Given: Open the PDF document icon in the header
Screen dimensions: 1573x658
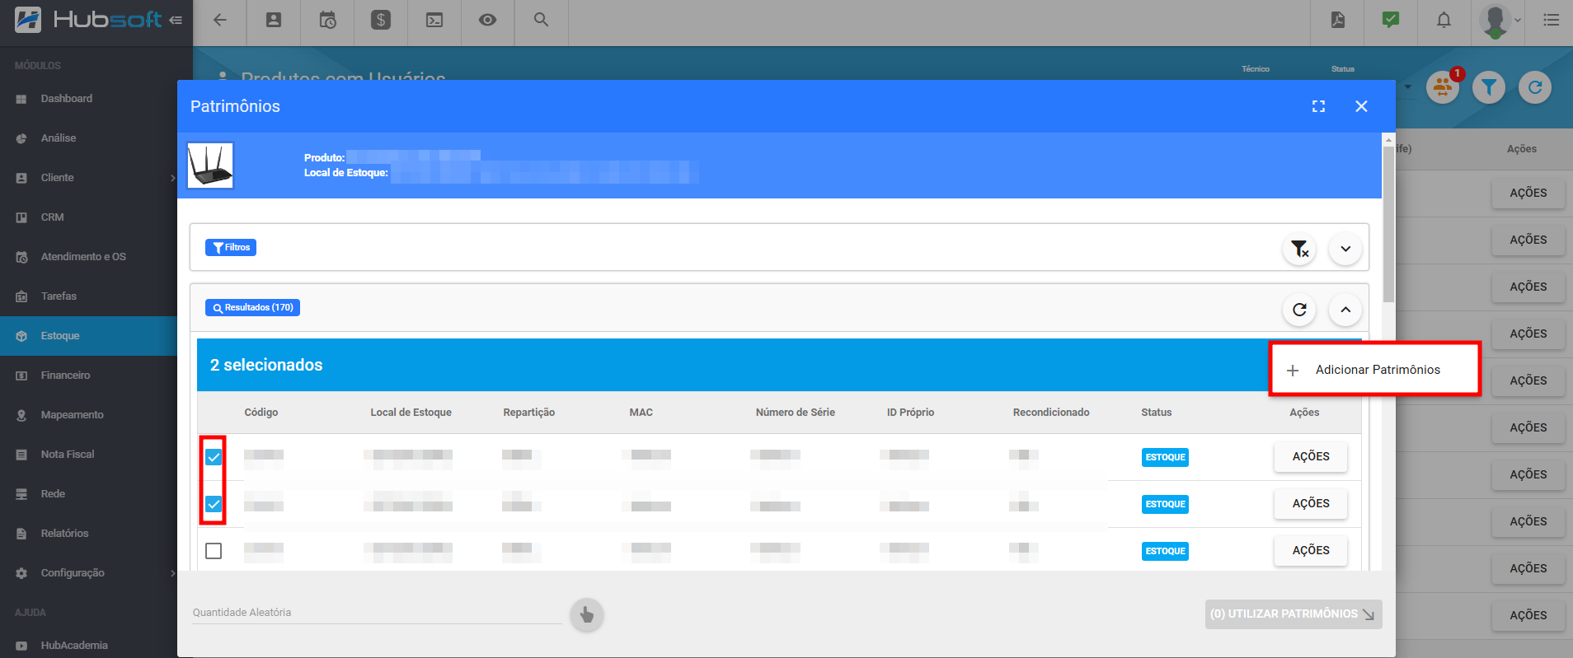Looking at the screenshot, I should [1337, 20].
